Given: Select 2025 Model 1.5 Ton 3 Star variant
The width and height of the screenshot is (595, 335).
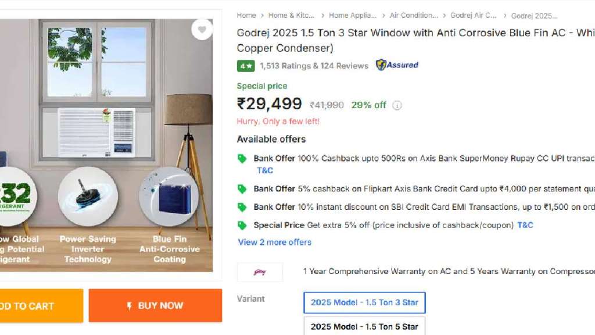Looking at the screenshot, I should pyautogui.click(x=364, y=302).
